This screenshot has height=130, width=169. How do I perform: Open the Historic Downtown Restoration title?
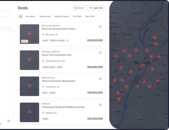tap(58, 81)
